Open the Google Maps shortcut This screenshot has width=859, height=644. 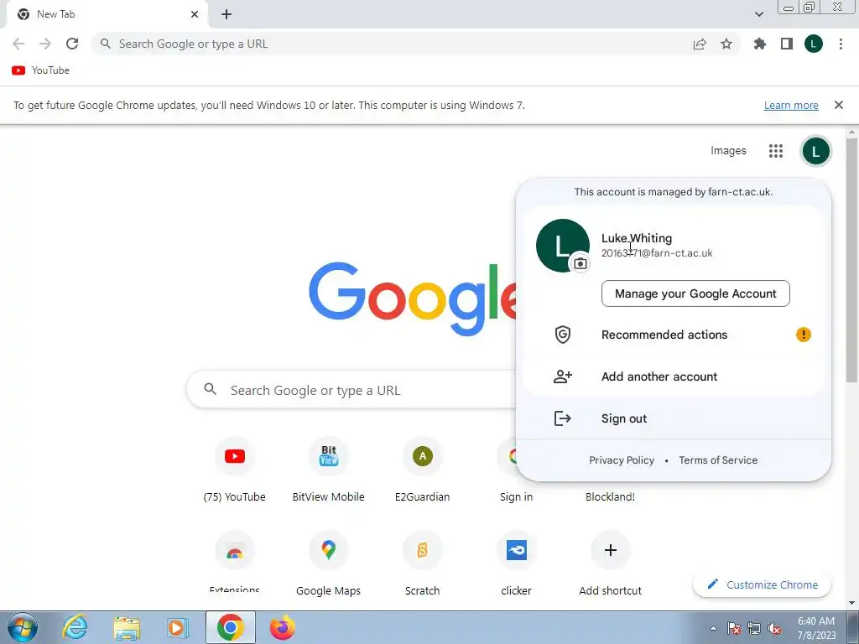click(x=328, y=565)
